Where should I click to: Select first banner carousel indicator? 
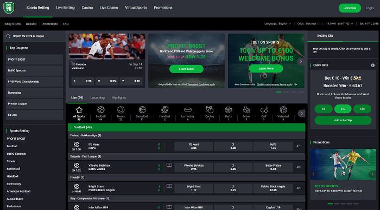(278, 92)
